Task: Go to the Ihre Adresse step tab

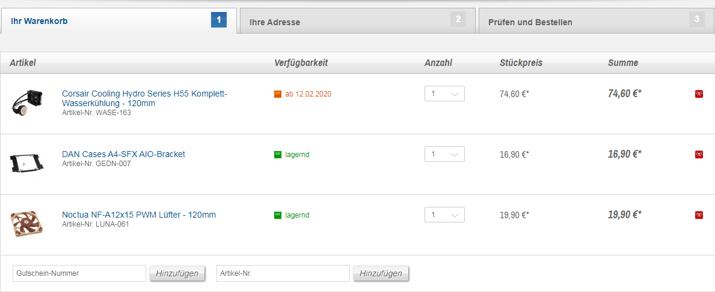Action: pyautogui.click(x=357, y=21)
